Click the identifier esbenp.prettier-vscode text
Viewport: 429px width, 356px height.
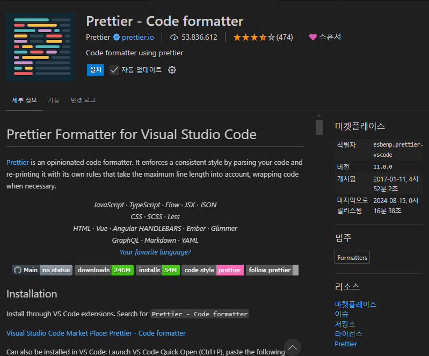(398, 150)
